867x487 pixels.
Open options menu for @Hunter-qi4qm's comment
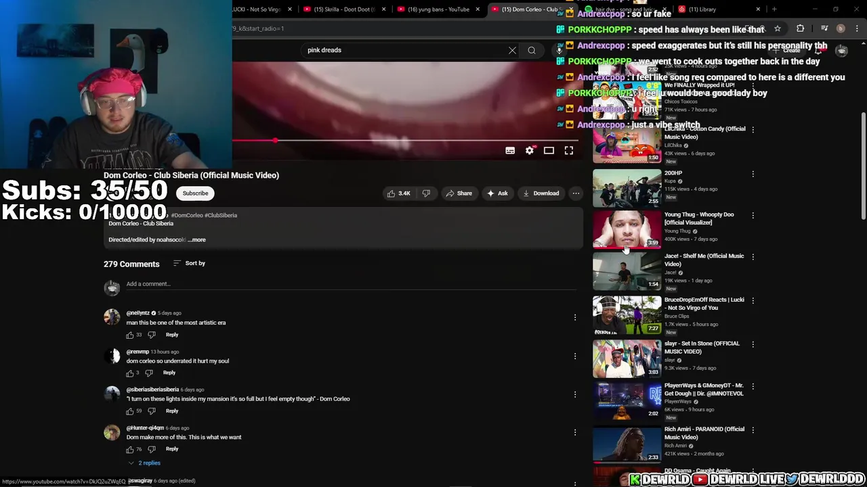[x=575, y=432]
